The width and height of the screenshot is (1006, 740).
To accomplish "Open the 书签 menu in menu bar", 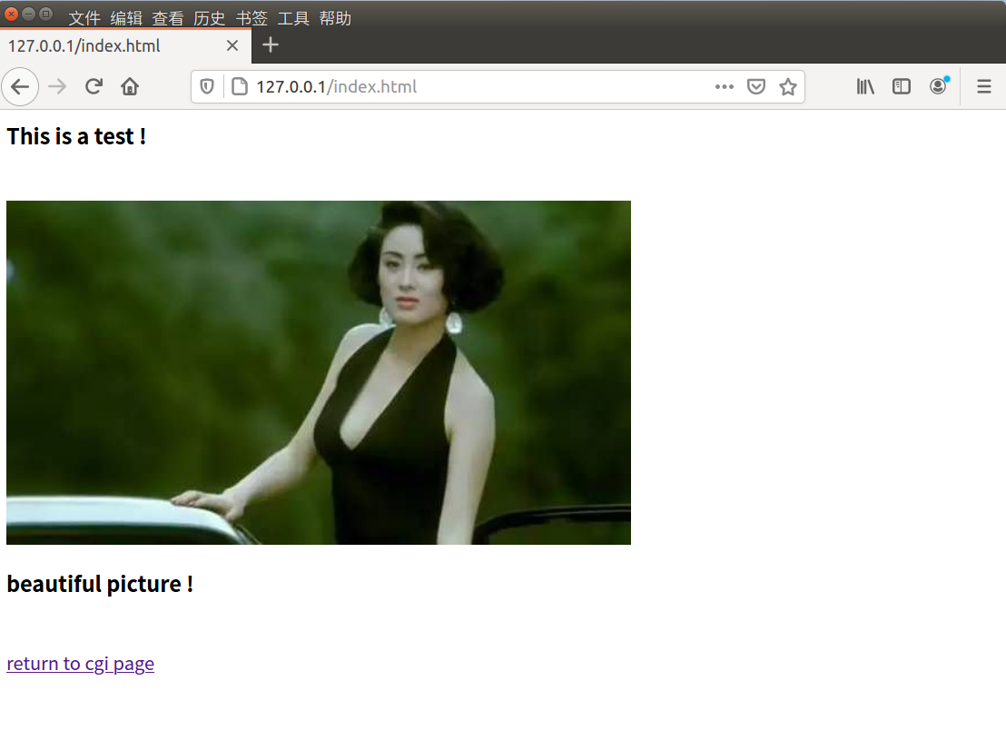I will 251,17.
